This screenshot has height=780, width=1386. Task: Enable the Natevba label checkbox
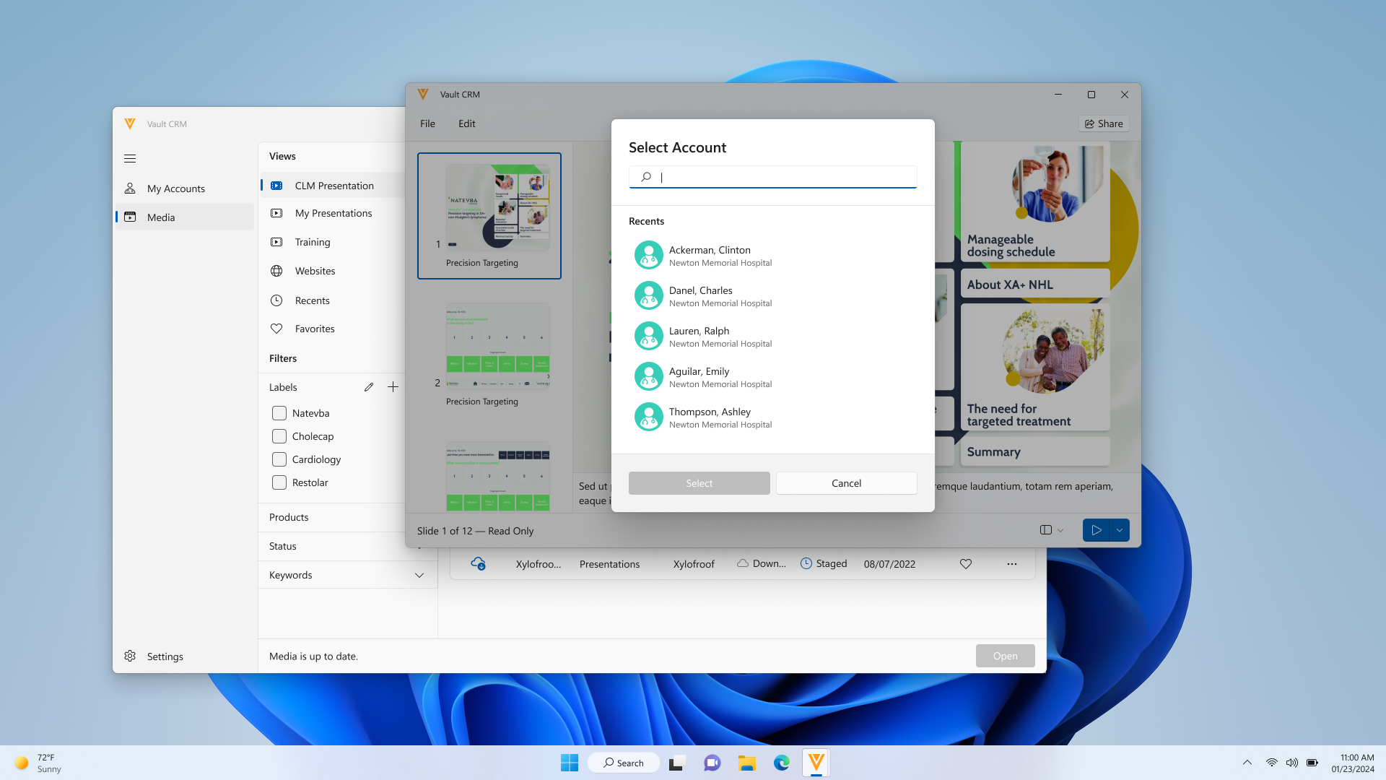click(x=279, y=413)
